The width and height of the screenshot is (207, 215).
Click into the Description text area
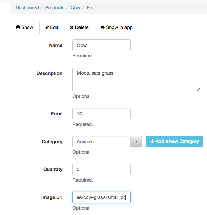pyautogui.click(x=136, y=80)
